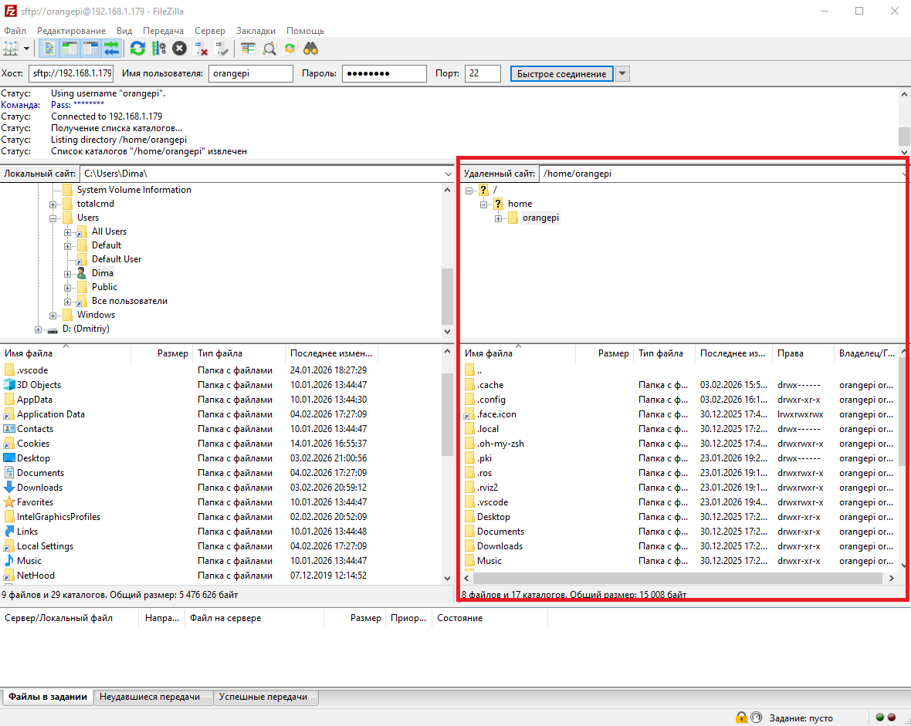Image resolution: width=911 pixels, height=726 pixels.
Task: Open speed limit settings via gauge icon
Action: (757, 717)
